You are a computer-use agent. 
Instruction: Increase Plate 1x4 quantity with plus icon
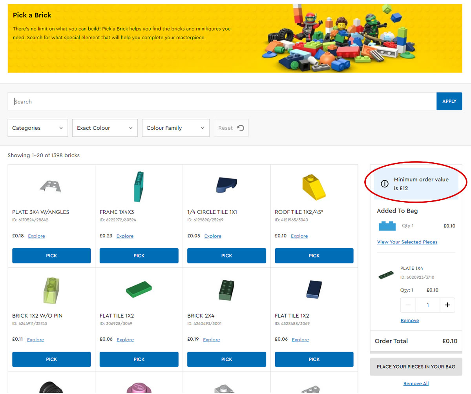click(x=447, y=305)
